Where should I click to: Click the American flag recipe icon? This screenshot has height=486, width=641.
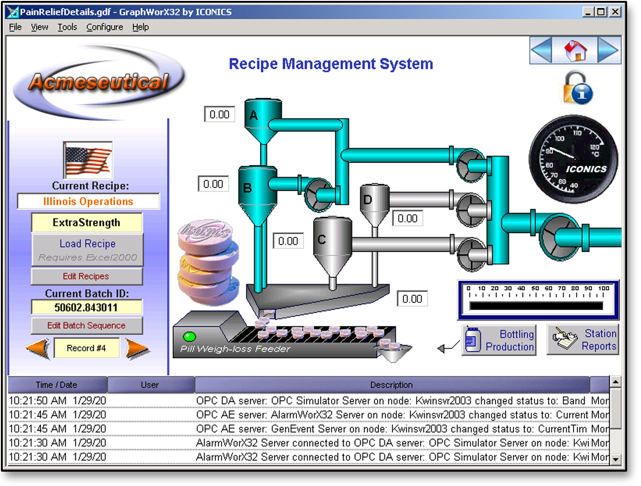pyautogui.click(x=88, y=160)
